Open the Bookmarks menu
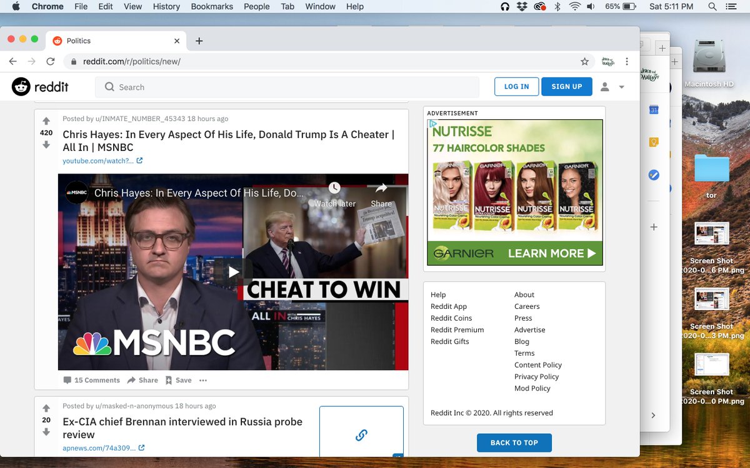This screenshot has width=750, height=468. 212,6
